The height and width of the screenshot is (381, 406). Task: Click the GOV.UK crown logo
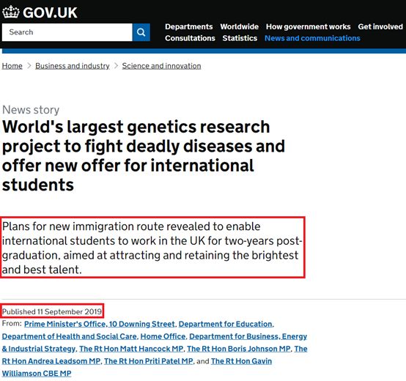(x=11, y=12)
